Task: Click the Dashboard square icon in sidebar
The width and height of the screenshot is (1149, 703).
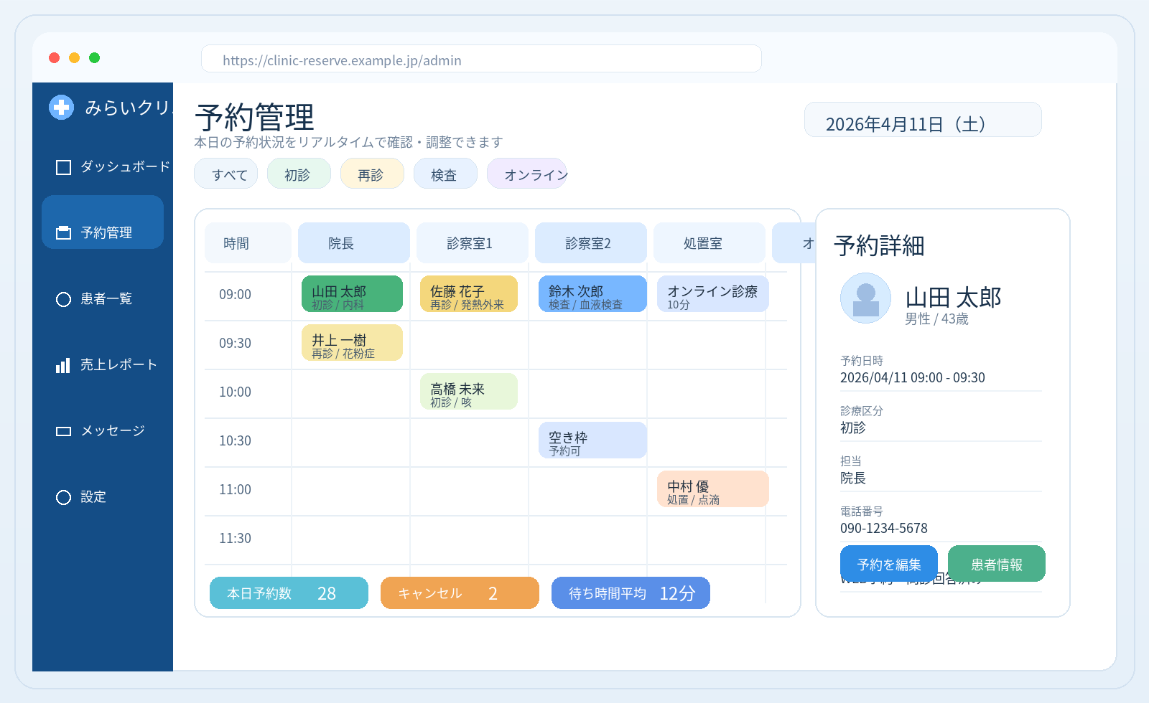Action: coord(63,167)
